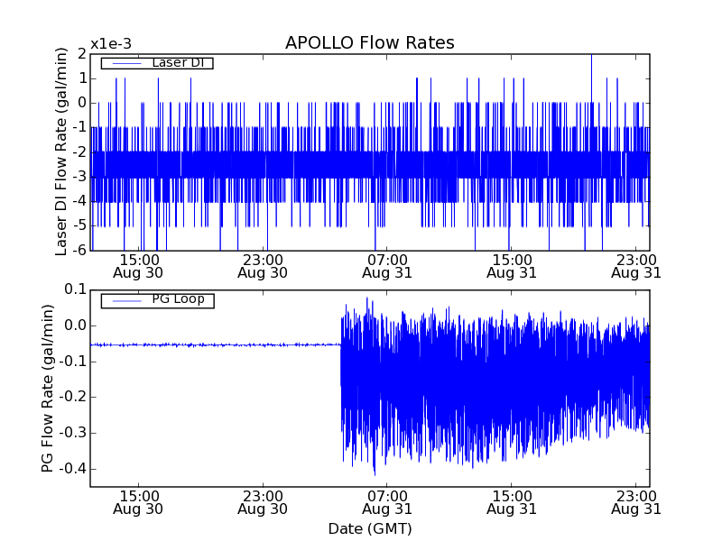
Task: Click the PG Flow Rate y-axis label
Action: click(47, 388)
